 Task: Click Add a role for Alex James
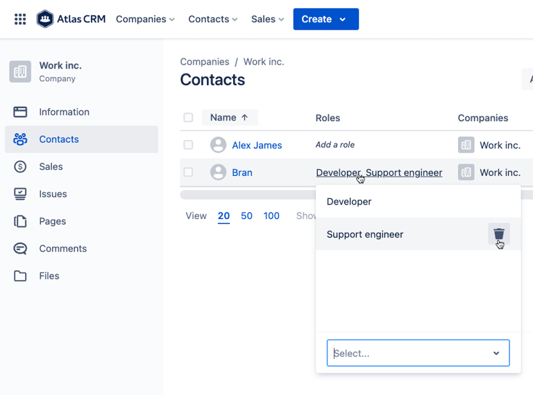[335, 145]
